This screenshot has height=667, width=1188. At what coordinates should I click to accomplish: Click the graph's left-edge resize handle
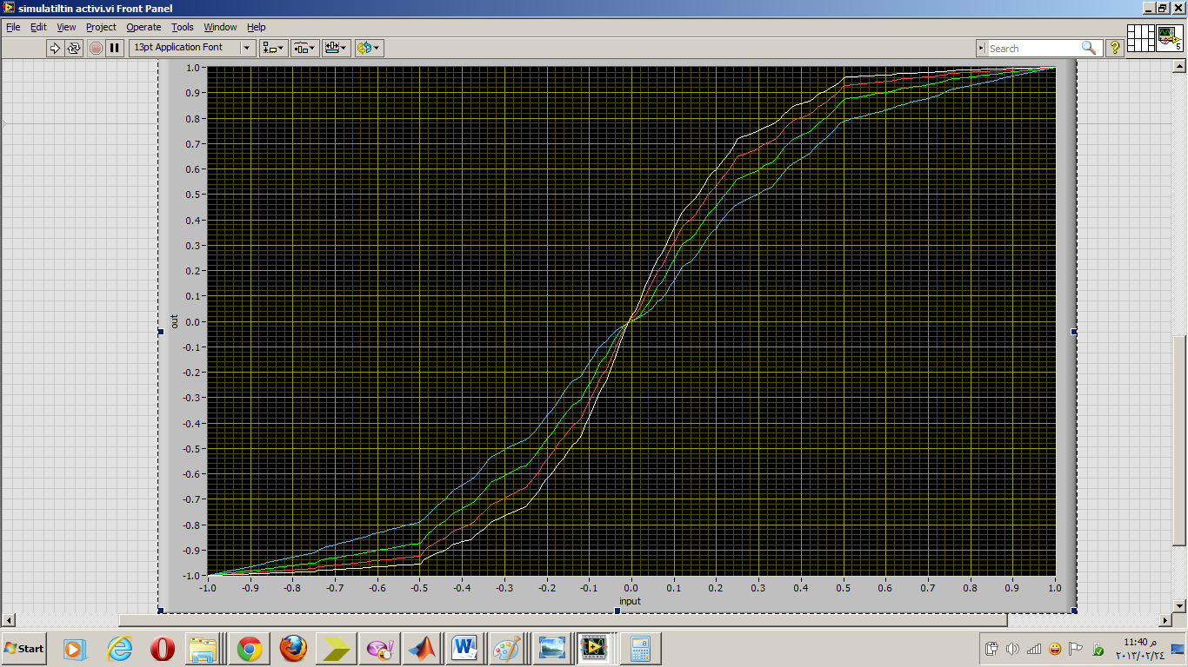tap(161, 332)
